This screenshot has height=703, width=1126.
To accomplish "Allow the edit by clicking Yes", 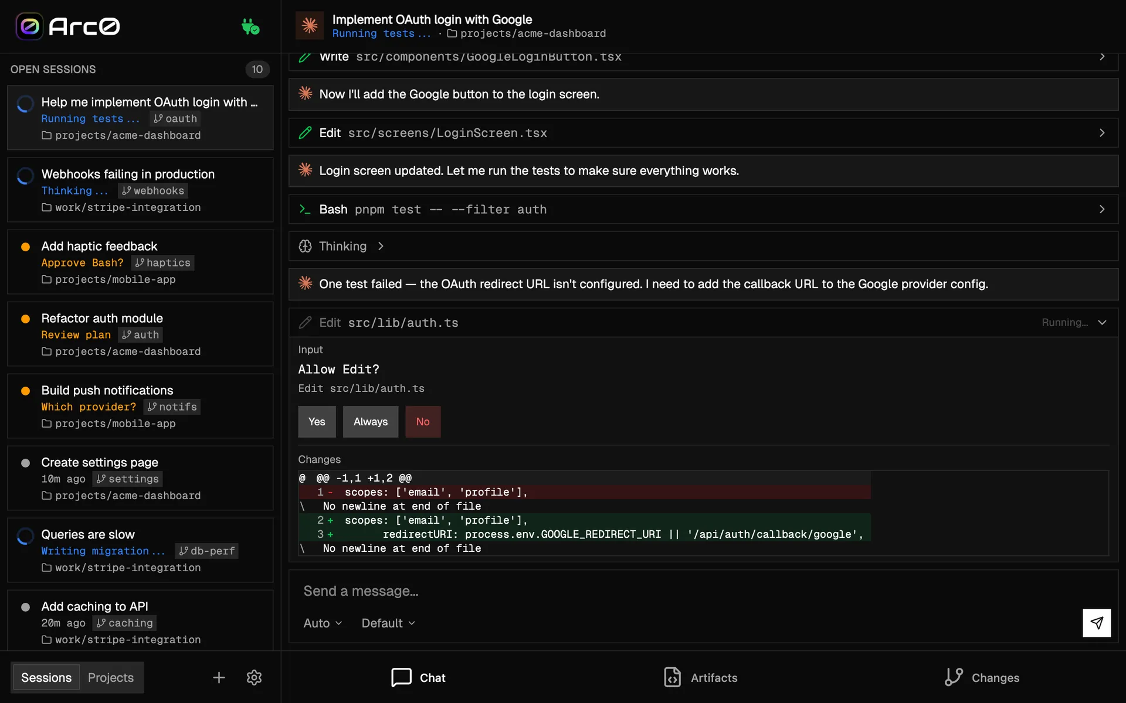I will pos(317,422).
